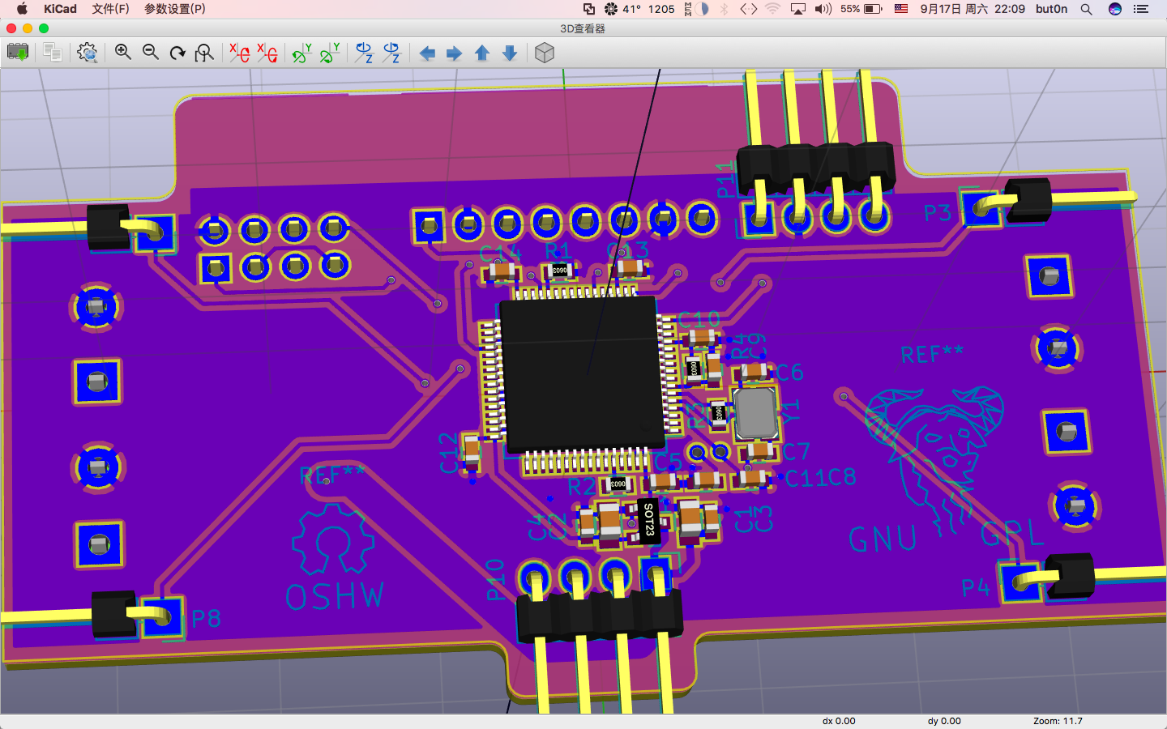This screenshot has width=1167, height=729.
Task: Open the AirPlay display menu
Action: (x=798, y=9)
